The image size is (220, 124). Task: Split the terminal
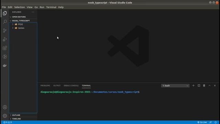click(199, 85)
